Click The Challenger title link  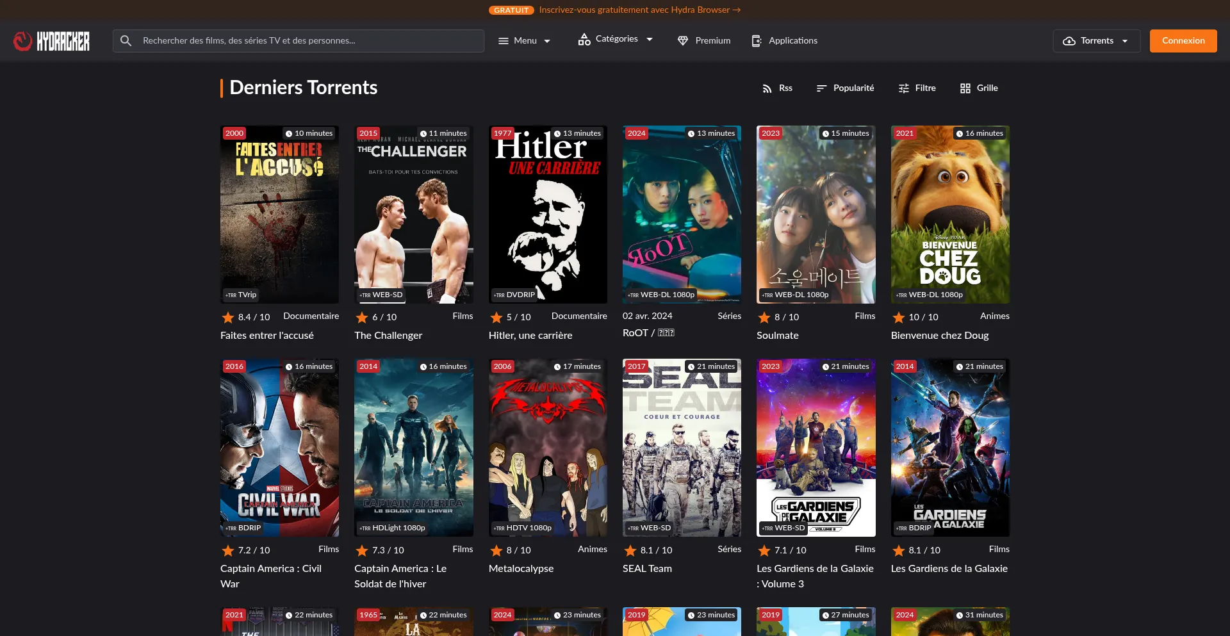[388, 336]
